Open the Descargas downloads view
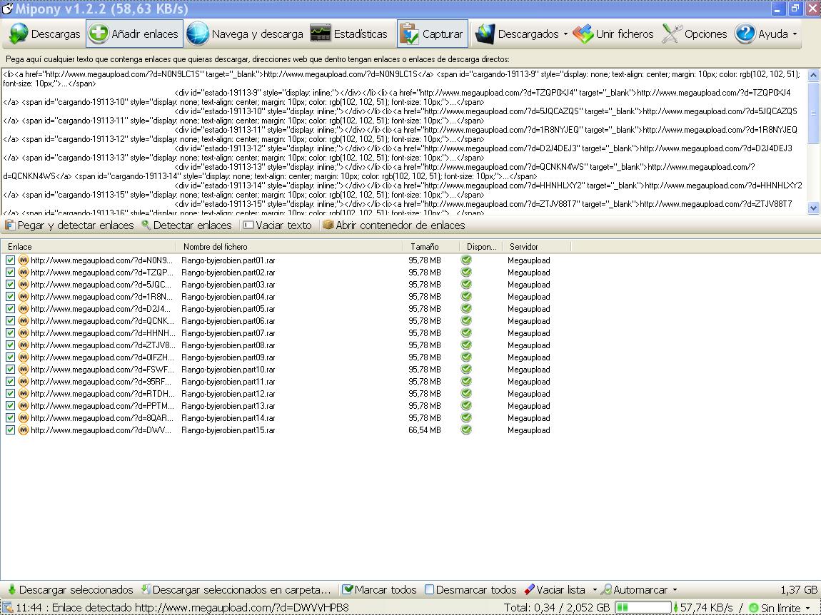The width and height of the screenshot is (821, 615). point(44,34)
